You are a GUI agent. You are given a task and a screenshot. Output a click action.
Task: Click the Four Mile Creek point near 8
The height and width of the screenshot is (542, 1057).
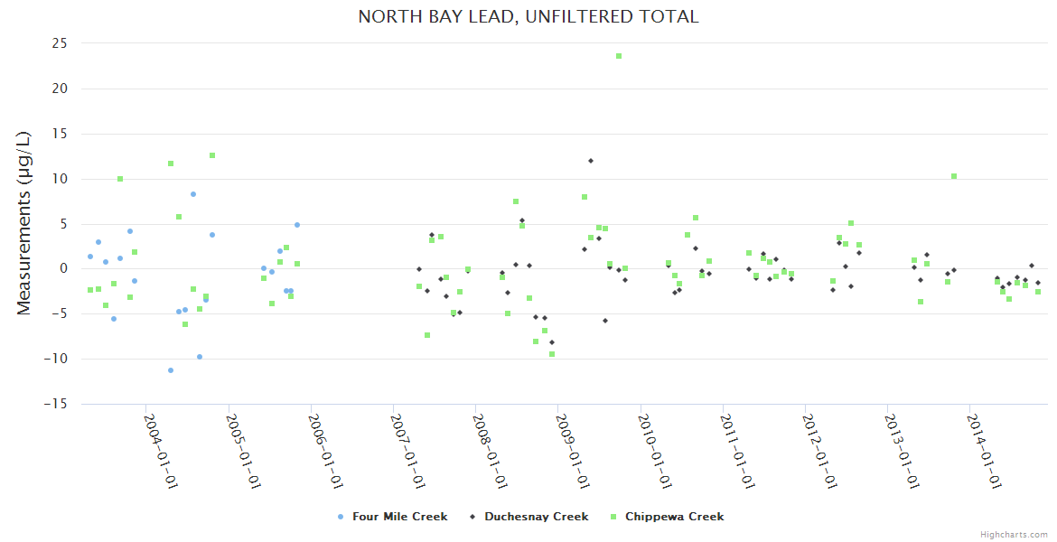pyautogui.click(x=193, y=194)
